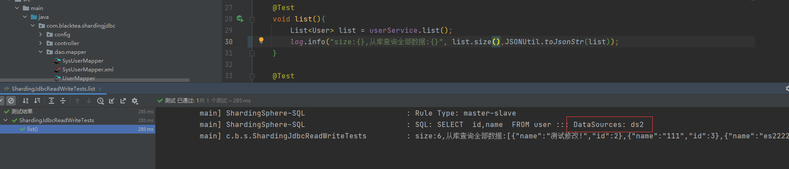Open run panel options gear at right
Viewport: 789px width, 169px height.
point(787,88)
